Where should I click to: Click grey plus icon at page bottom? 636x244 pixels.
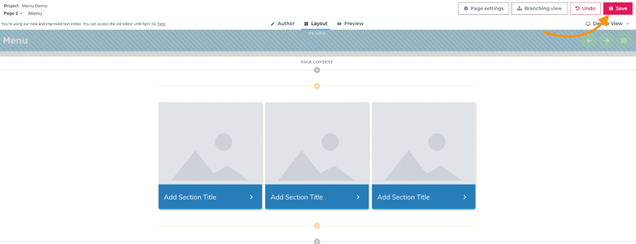click(x=317, y=241)
